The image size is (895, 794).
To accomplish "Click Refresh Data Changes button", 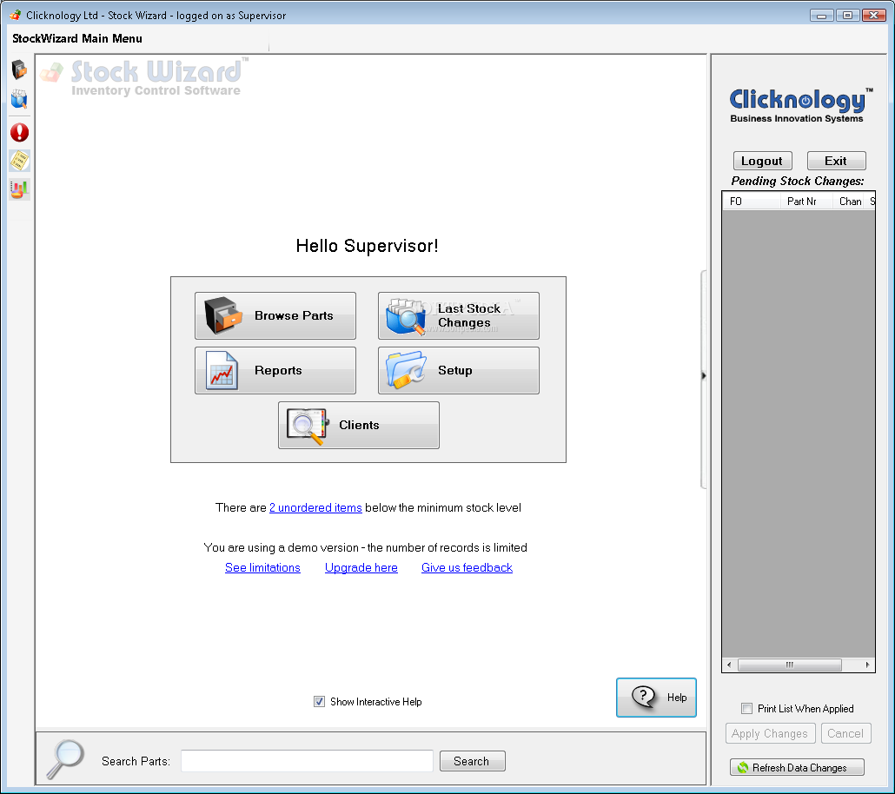I will (x=798, y=768).
